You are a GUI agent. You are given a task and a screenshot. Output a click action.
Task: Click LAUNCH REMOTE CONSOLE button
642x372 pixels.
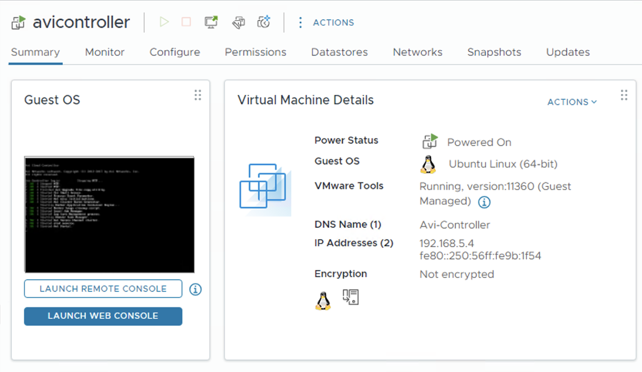(x=103, y=289)
